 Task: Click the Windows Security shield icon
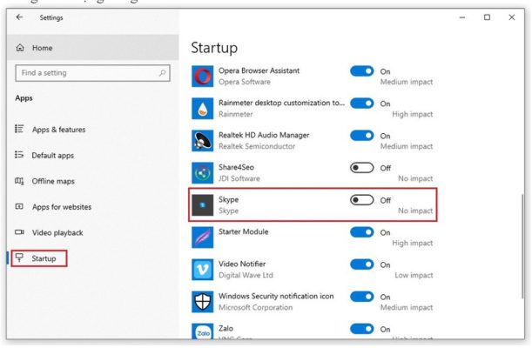point(203,302)
